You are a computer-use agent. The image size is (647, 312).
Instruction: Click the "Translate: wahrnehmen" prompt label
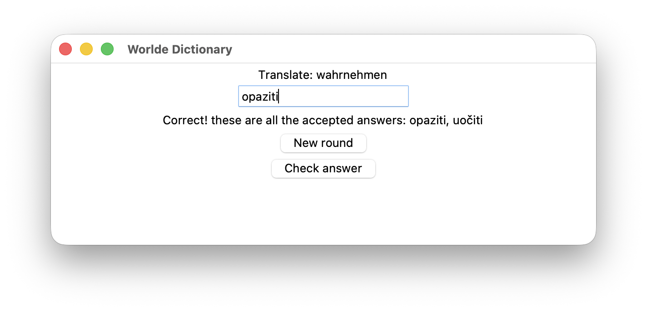point(323,75)
